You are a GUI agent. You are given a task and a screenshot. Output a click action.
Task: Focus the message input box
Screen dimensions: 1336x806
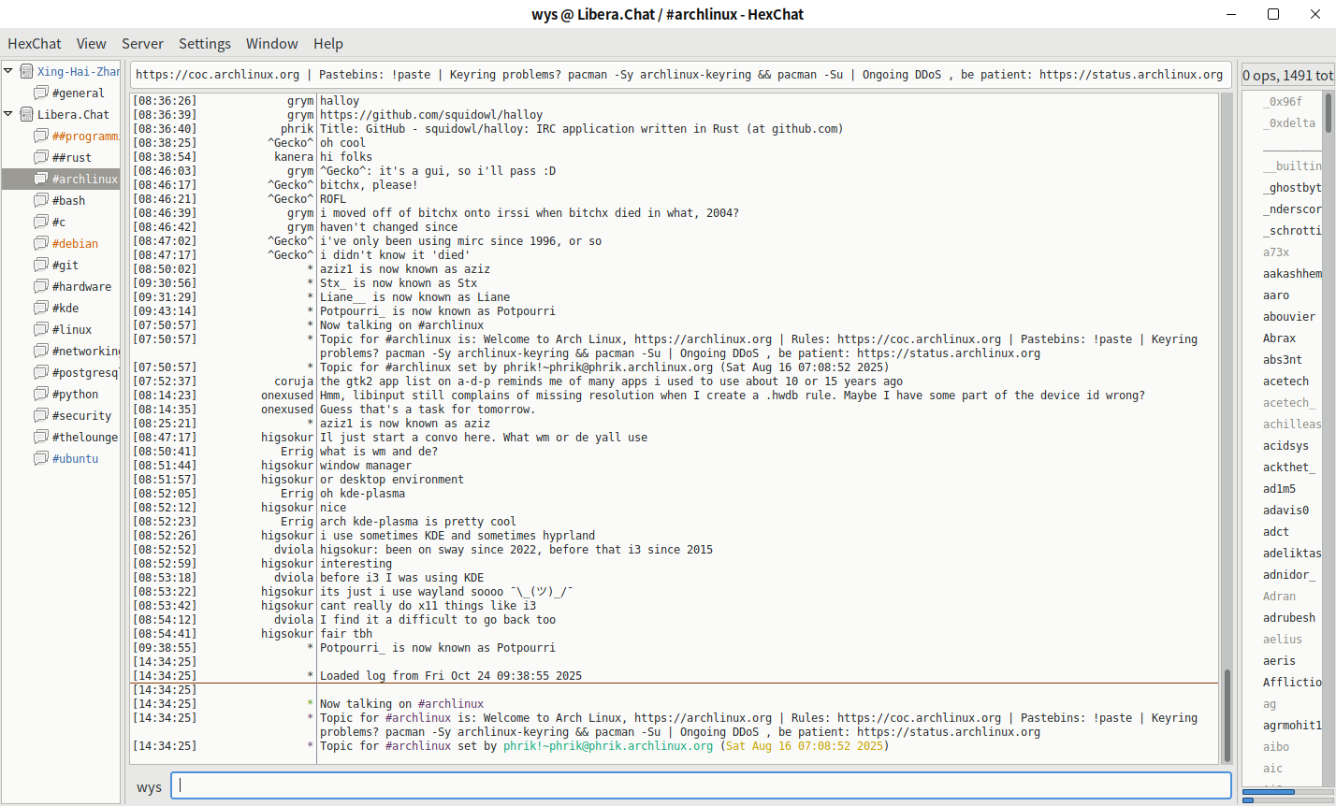[x=702, y=786]
